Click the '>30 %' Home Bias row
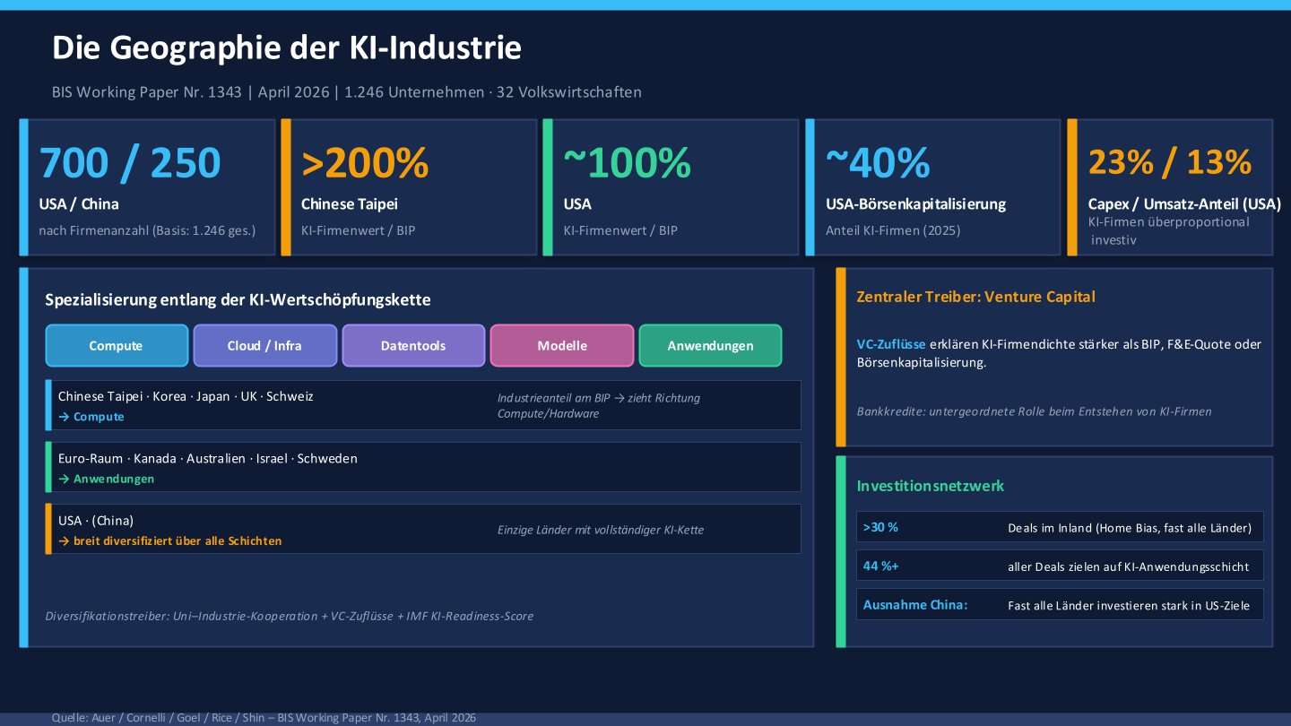Screen dimensions: 1291x726 1060,527
